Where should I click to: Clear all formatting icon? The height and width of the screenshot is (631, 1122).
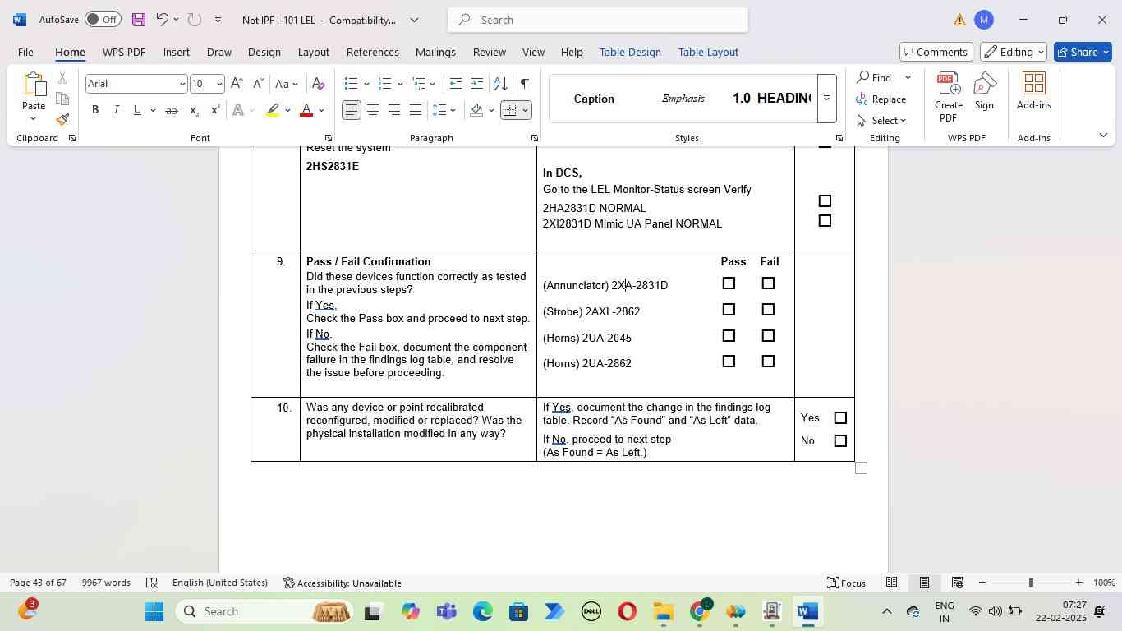tap(319, 84)
